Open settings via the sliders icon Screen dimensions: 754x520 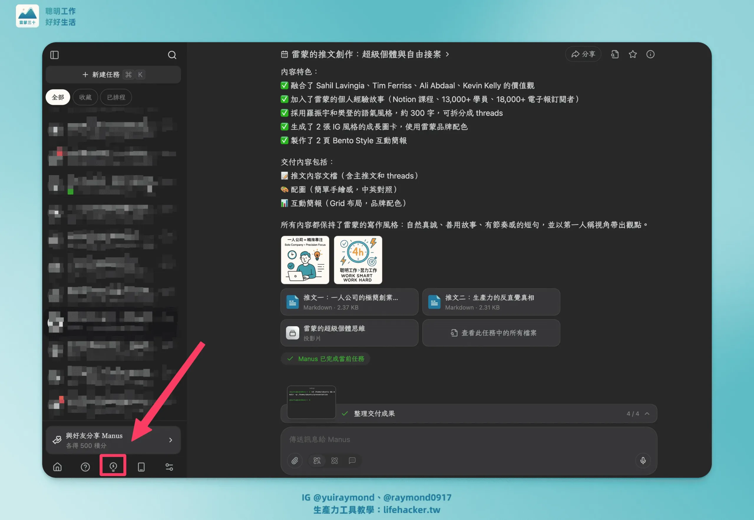click(169, 467)
